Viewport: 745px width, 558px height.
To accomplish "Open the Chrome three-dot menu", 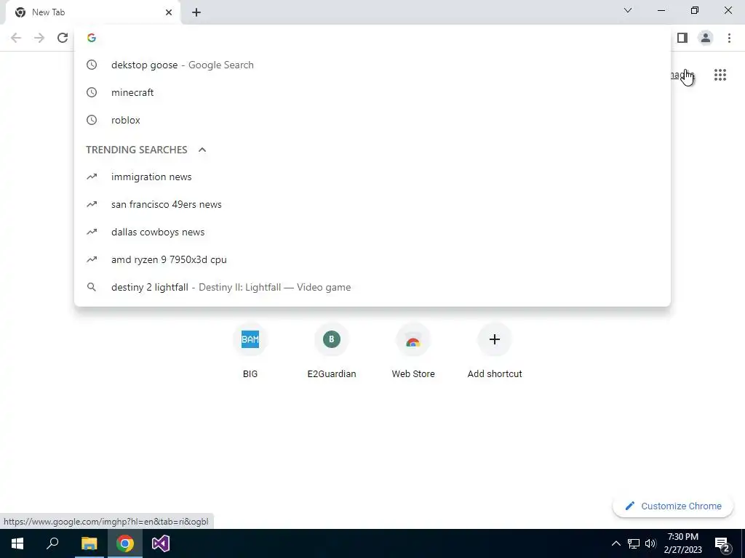I will click(729, 38).
